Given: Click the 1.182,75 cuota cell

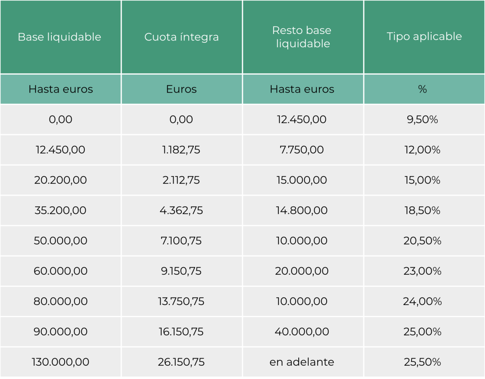Looking at the screenshot, I should click(181, 150).
